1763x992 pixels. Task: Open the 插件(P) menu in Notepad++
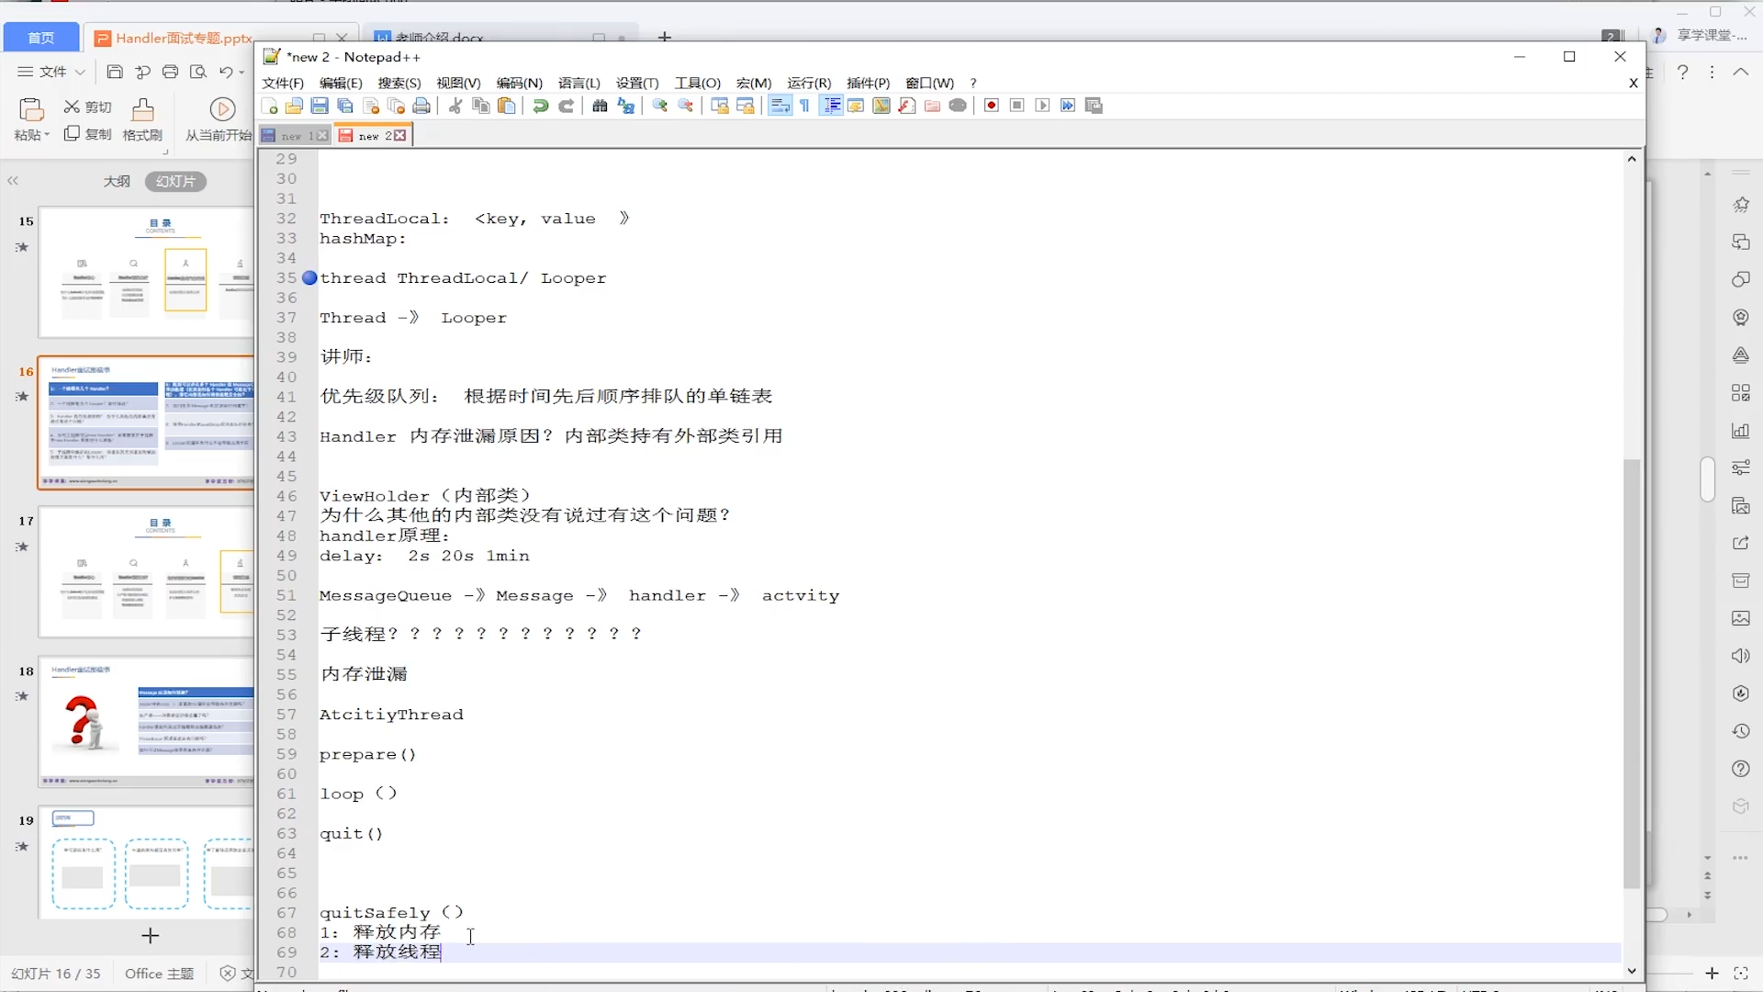point(868,83)
